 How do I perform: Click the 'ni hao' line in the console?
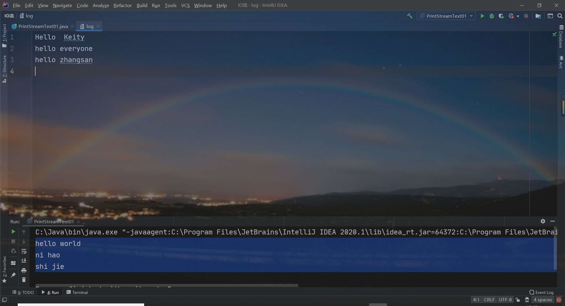click(x=48, y=255)
